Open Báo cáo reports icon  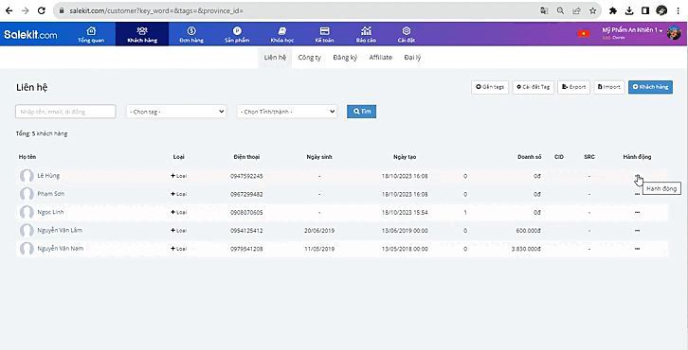tap(366, 30)
